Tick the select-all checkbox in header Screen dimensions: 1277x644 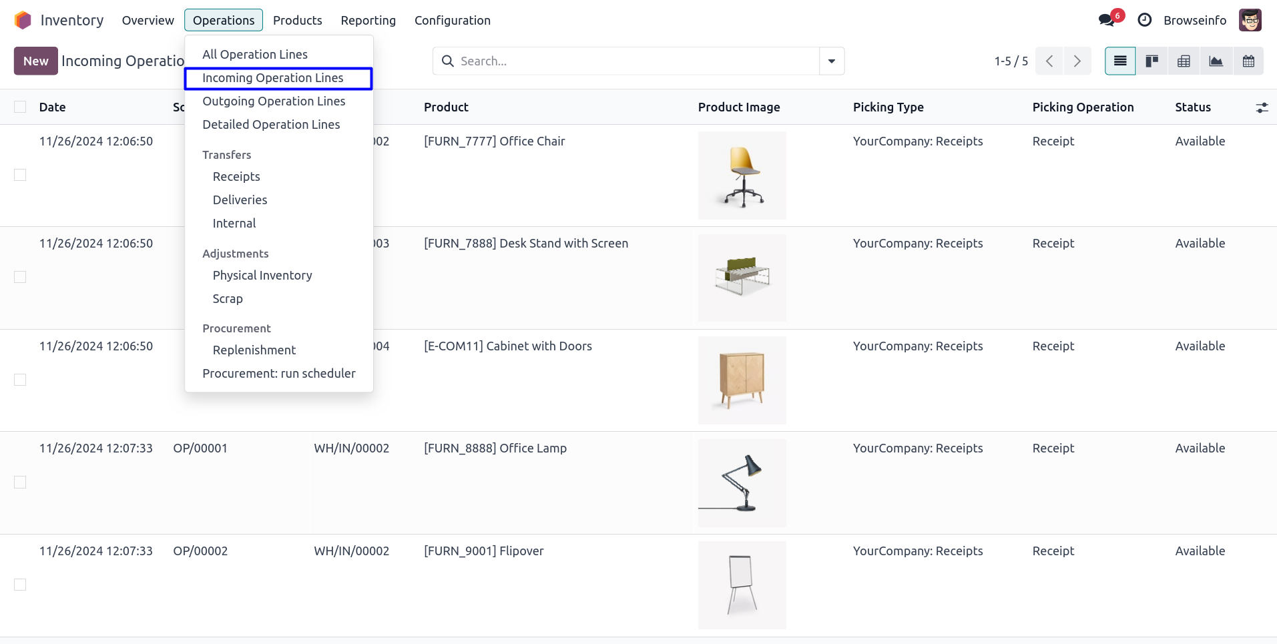[20, 107]
